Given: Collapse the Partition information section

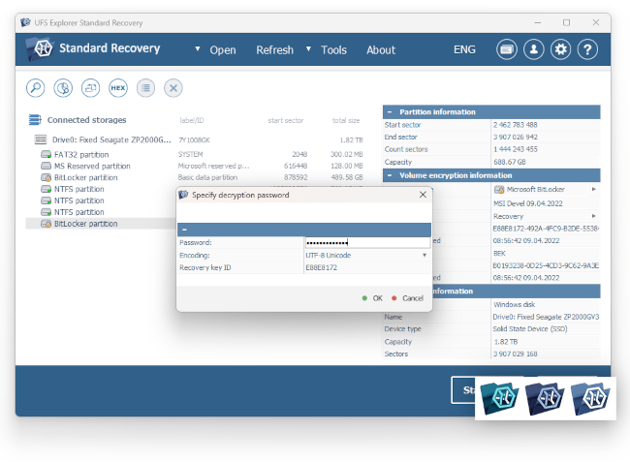Looking at the screenshot, I should pos(390,112).
